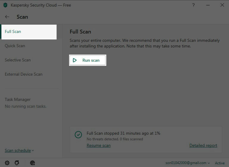229x167 pixels.
Task: Click the globe network icon
Action: point(32,163)
